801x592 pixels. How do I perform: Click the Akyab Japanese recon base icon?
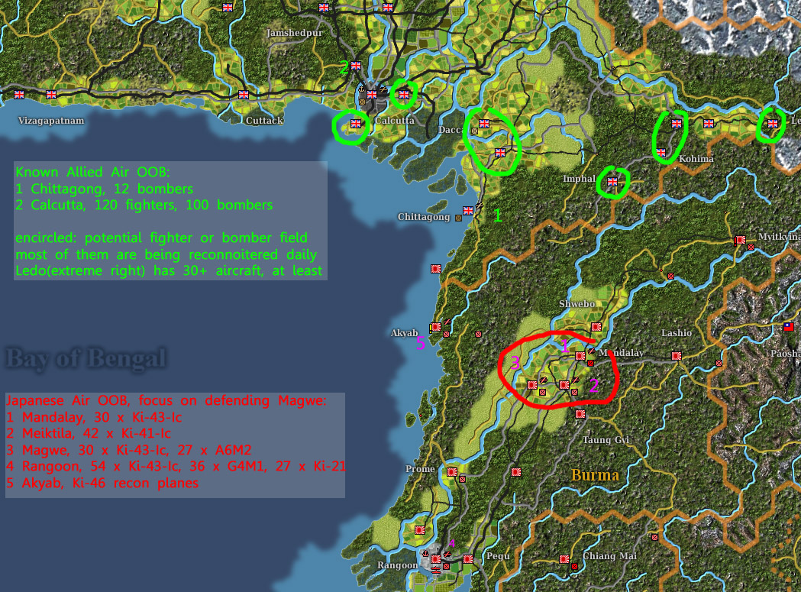(435, 328)
